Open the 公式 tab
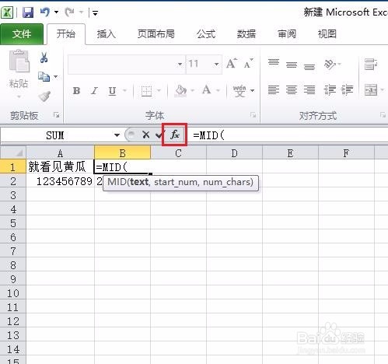Image resolution: width=388 pixels, height=364 pixels. click(x=206, y=34)
